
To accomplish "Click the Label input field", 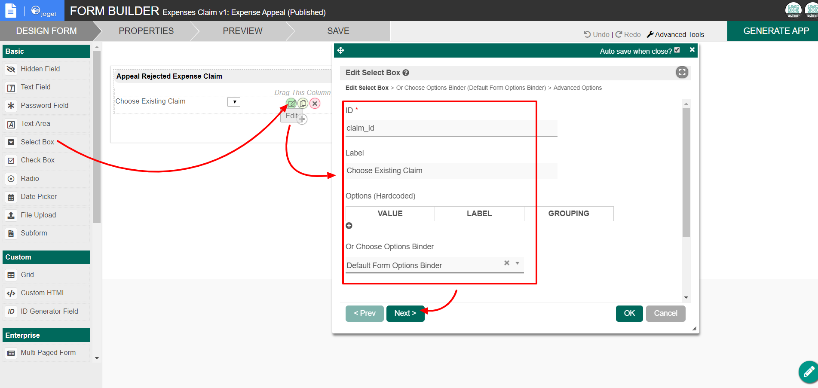I will coord(451,171).
